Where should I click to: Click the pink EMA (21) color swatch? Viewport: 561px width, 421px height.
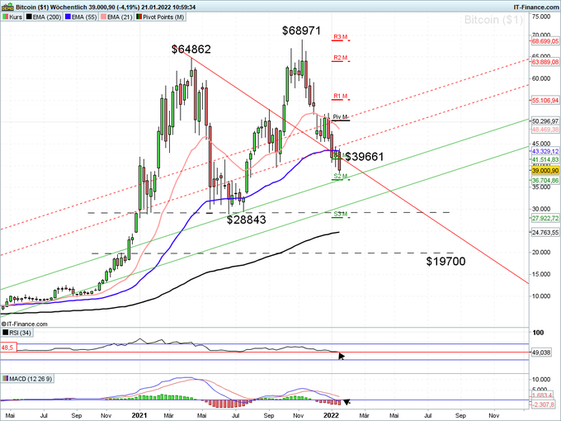[103, 17]
